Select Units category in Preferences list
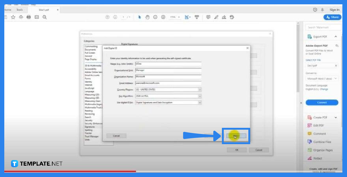Viewport: 347px width, 177px height. [x=87, y=140]
